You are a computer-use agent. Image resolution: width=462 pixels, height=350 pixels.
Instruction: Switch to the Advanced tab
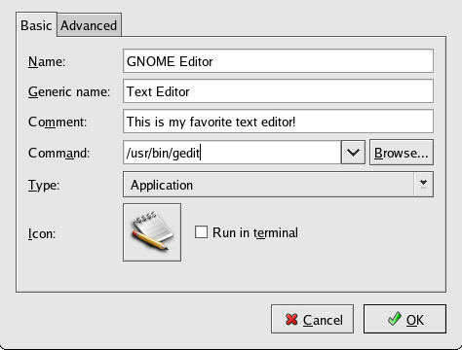(89, 25)
